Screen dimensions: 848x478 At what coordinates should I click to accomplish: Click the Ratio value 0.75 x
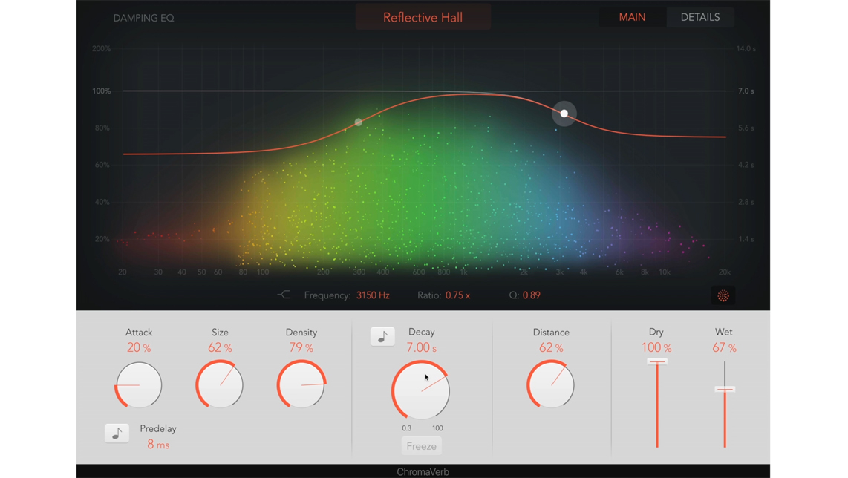457,295
